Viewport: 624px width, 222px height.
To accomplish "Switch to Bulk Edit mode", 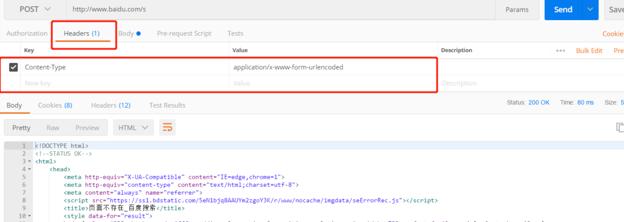I will coord(589,50).
